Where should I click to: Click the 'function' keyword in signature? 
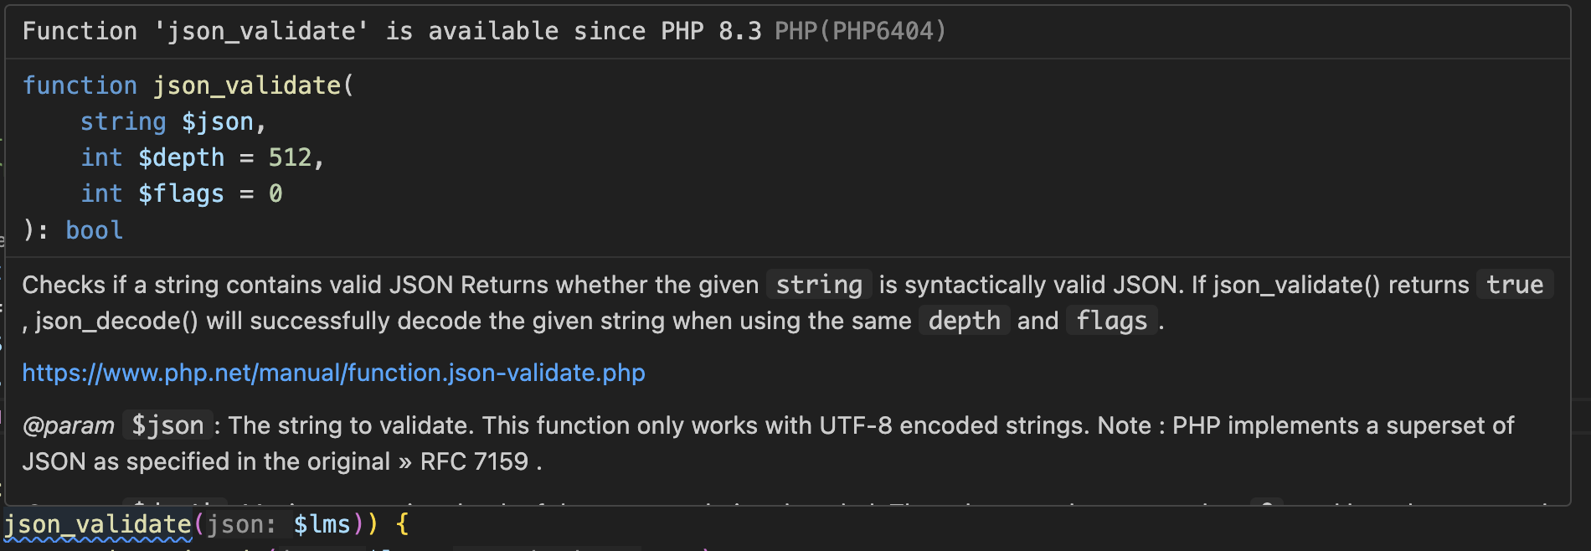[80, 85]
